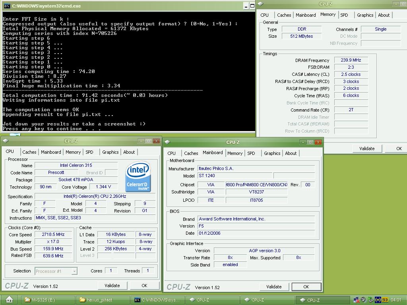407x305 pixels.
Task: Click Validate in processor CPU-Z window
Action: click(x=112, y=286)
